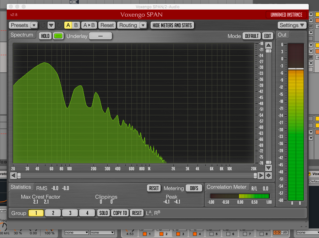
Task: Click the green spectrum analyzer display
Action: point(134,103)
